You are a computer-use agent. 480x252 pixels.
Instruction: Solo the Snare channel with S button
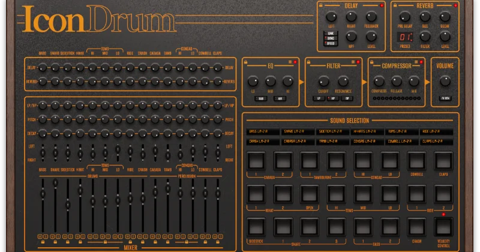point(58,236)
